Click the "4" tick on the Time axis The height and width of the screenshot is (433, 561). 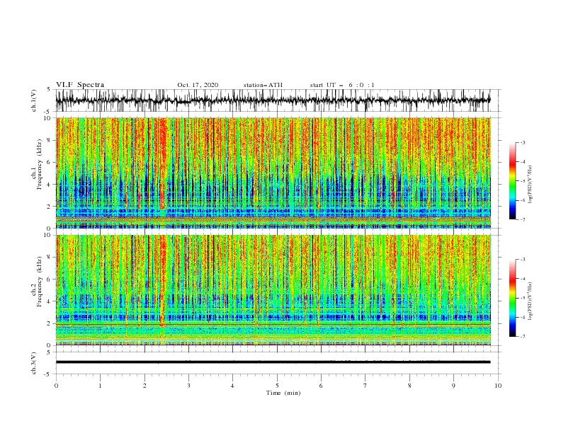tap(232, 386)
